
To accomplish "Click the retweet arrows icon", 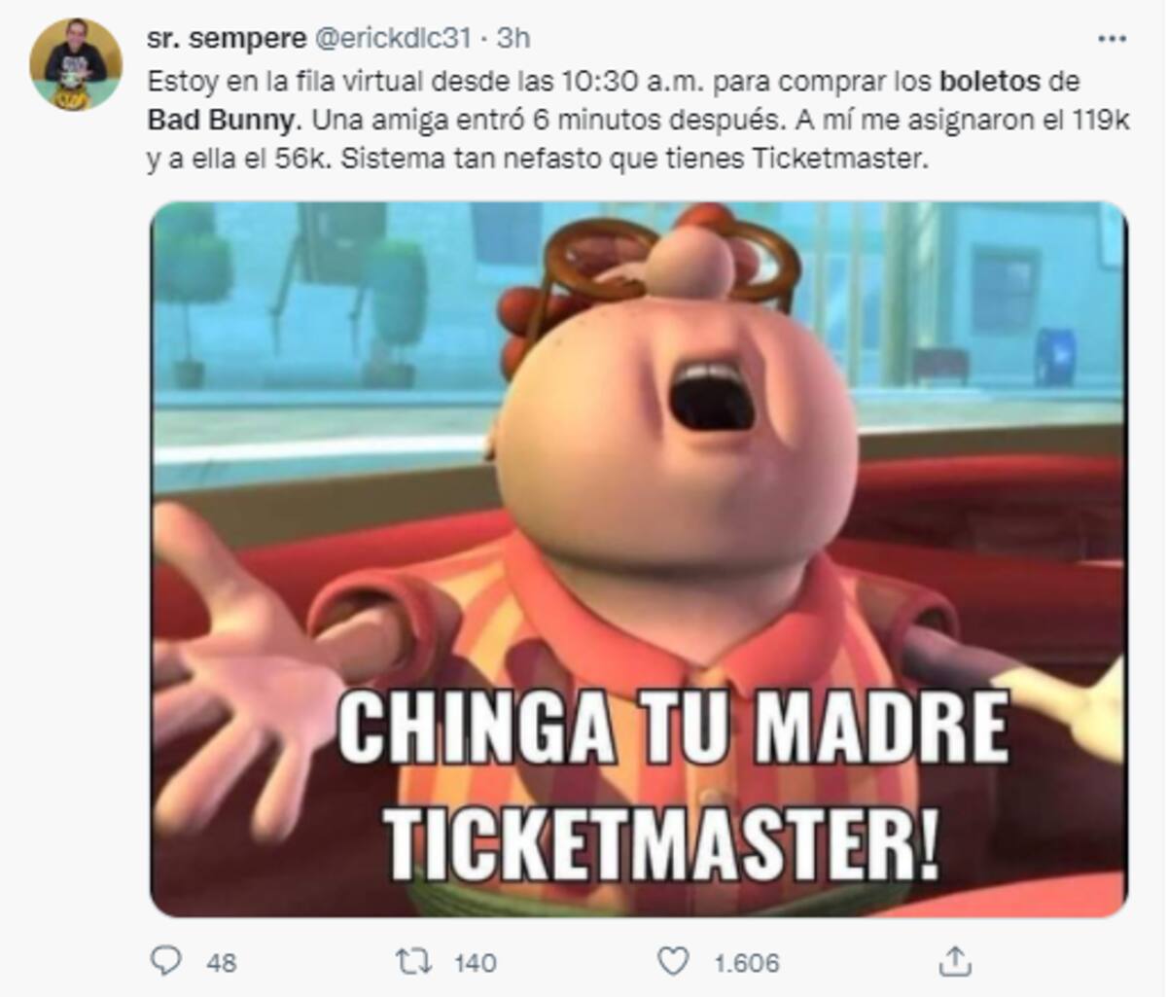I will pyautogui.click(x=413, y=962).
